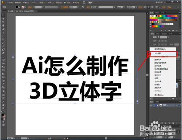The width and height of the screenshot is (182, 140).
Task: Select the Blend tool
Action: (x=3, y=87)
